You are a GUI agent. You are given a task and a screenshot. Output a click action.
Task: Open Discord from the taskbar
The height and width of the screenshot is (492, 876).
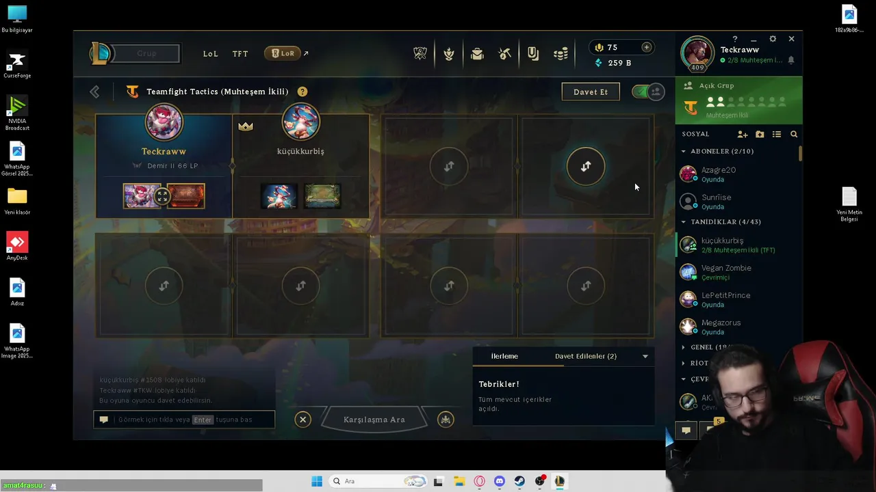point(500,481)
